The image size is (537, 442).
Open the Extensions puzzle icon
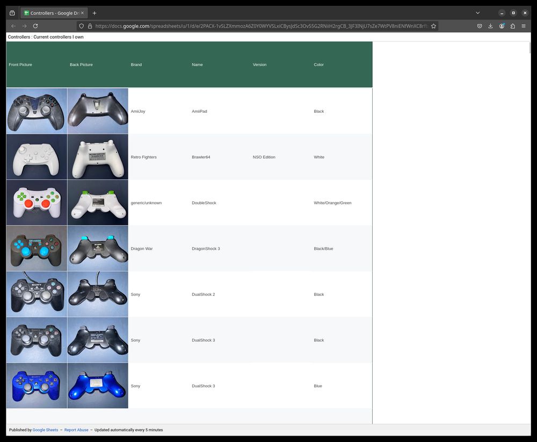point(513,26)
